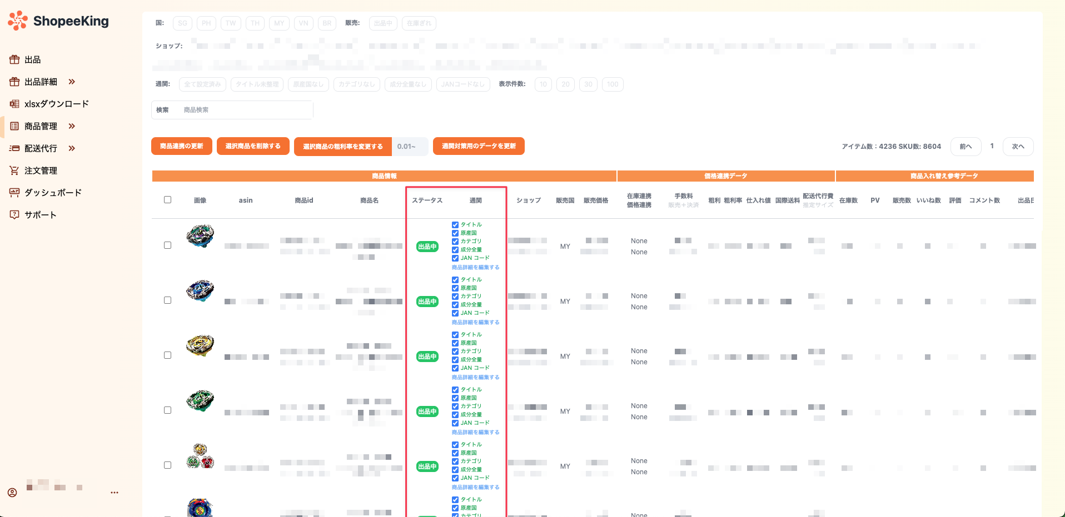This screenshot has height=517, width=1065.
Task: Click the サポート help icon
Action: (14, 215)
